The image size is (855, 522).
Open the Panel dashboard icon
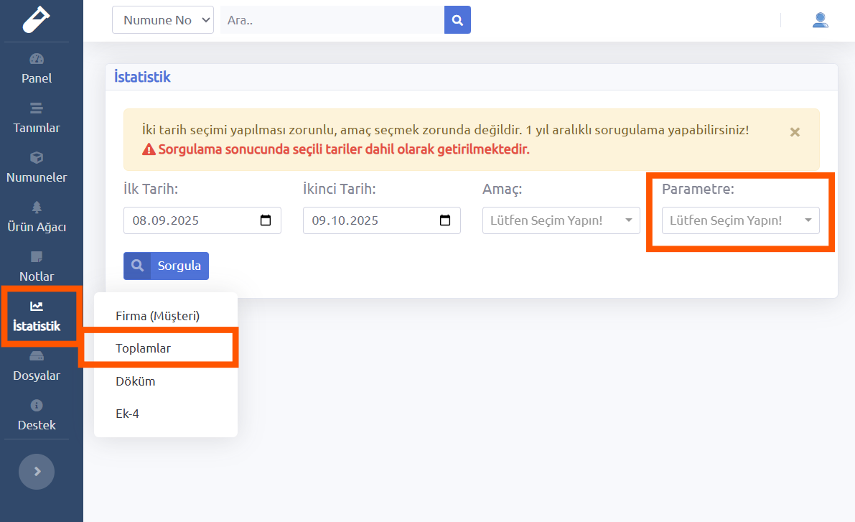[37, 59]
